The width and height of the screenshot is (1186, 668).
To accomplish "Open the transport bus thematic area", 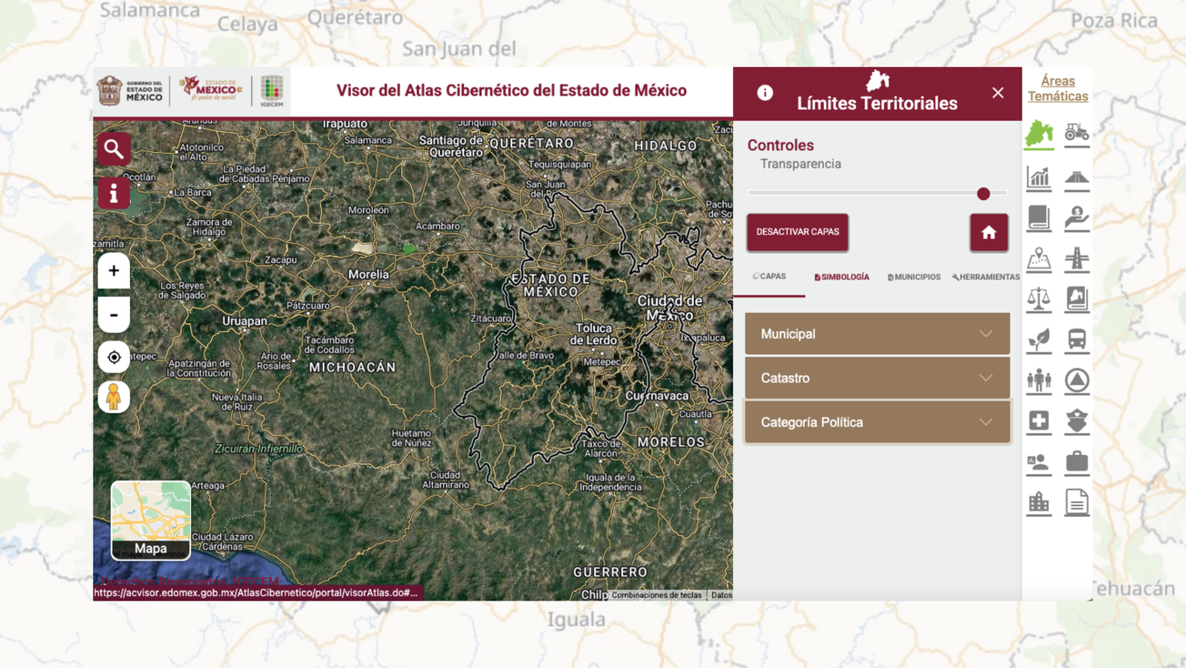I will click(1077, 339).
